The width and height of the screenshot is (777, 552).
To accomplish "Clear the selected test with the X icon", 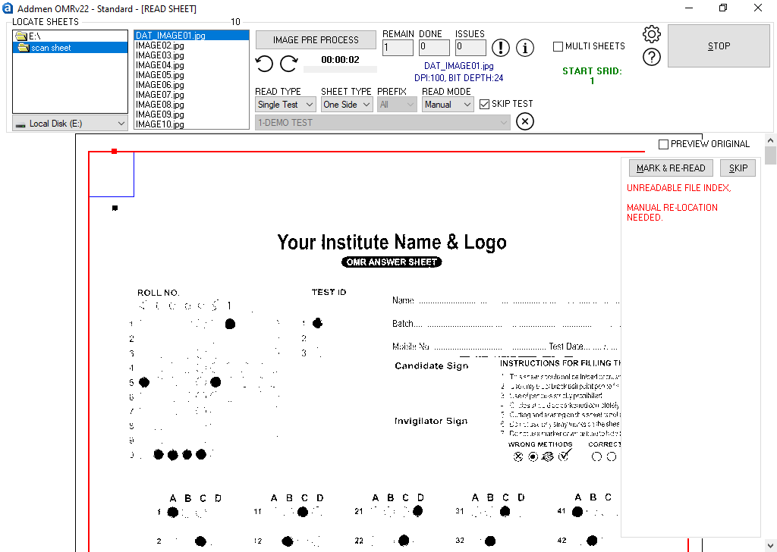I will point(525,121).
